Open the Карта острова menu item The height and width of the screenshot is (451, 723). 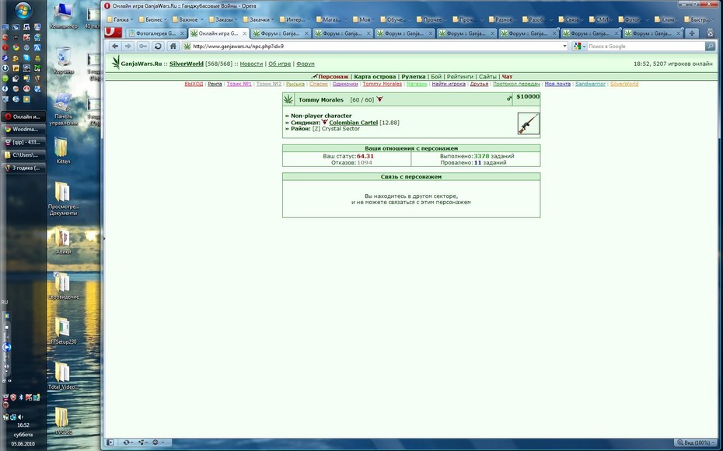pos(375,76)
